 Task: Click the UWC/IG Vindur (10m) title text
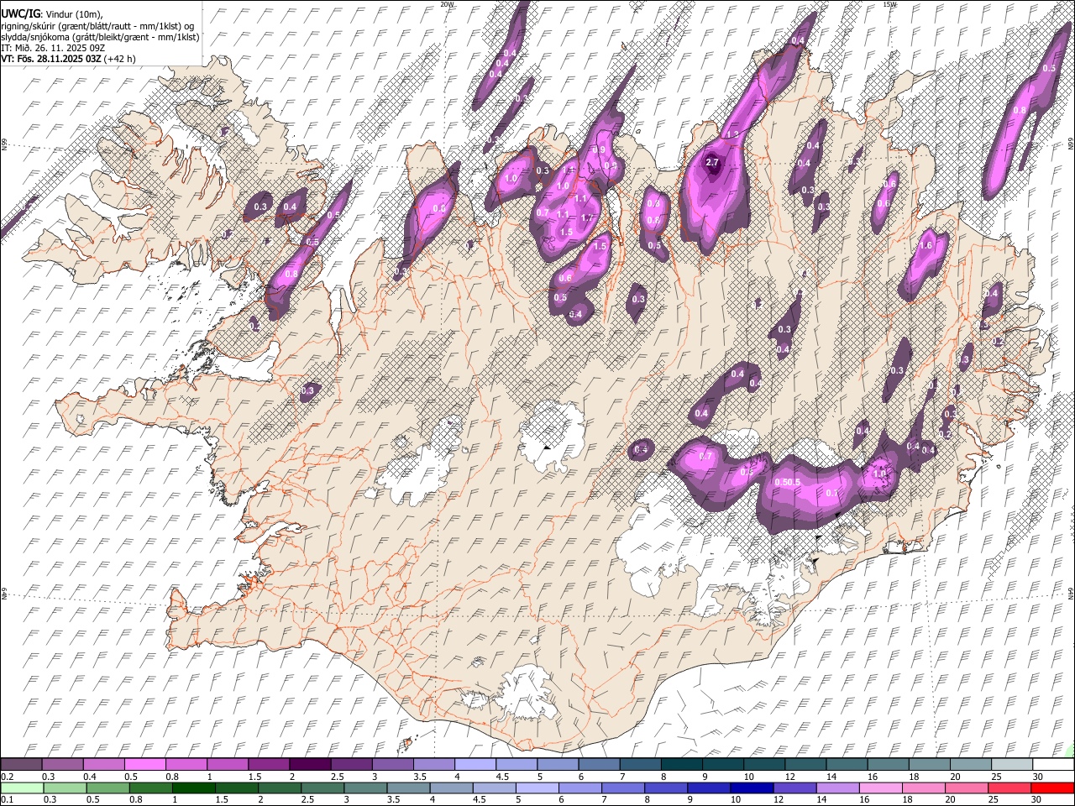coord(51,14)
